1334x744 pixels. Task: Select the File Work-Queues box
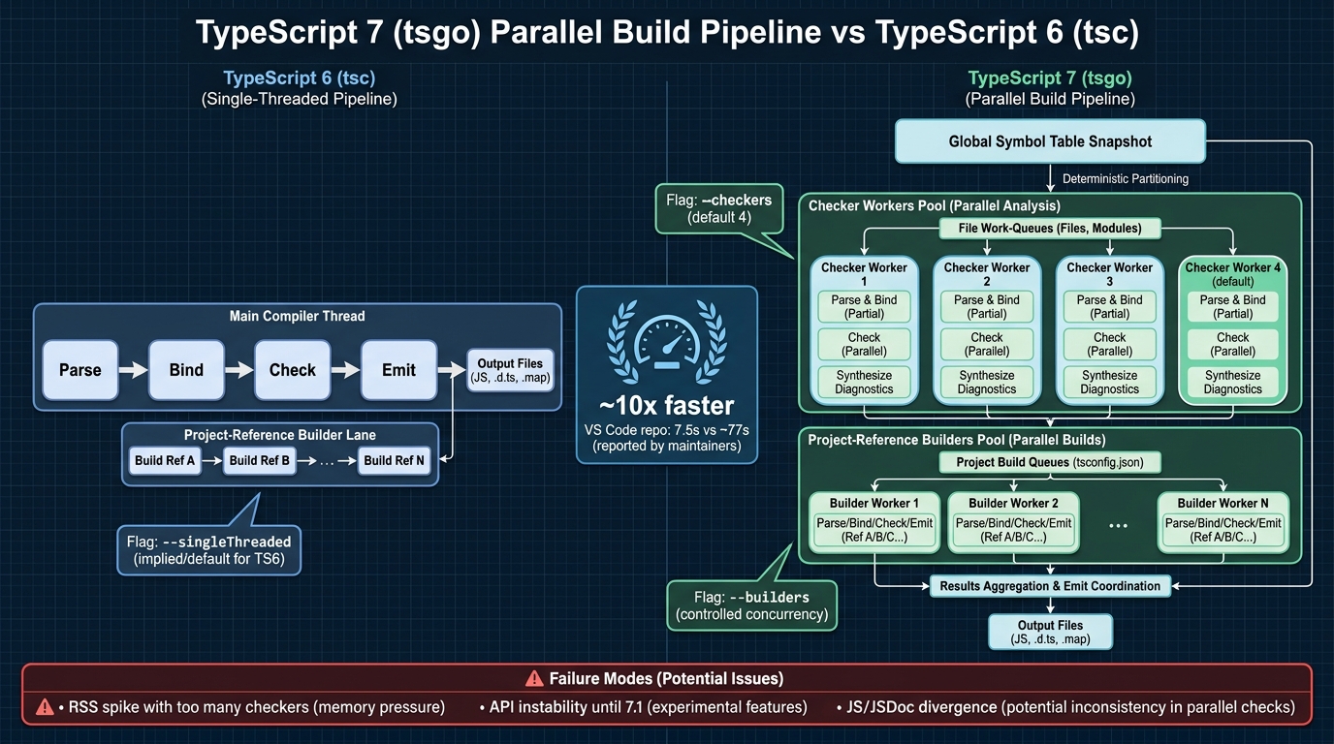click(1048, 229)
